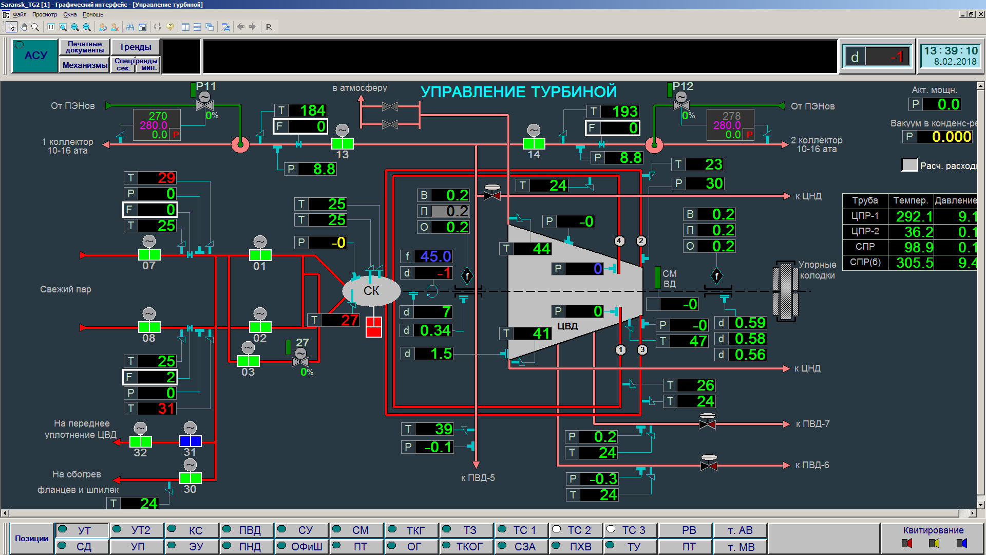This screenshot has width=986, height=555.
Task: Click the blue acknowledge speaker icon
Action: [x=961, y=543]
